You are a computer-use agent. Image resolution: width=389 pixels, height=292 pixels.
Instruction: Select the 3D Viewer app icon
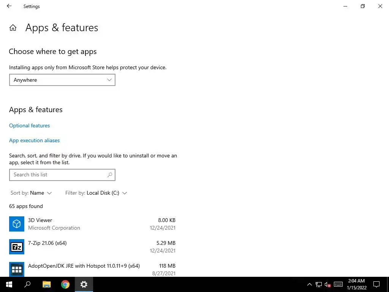(x=17, y=224)
